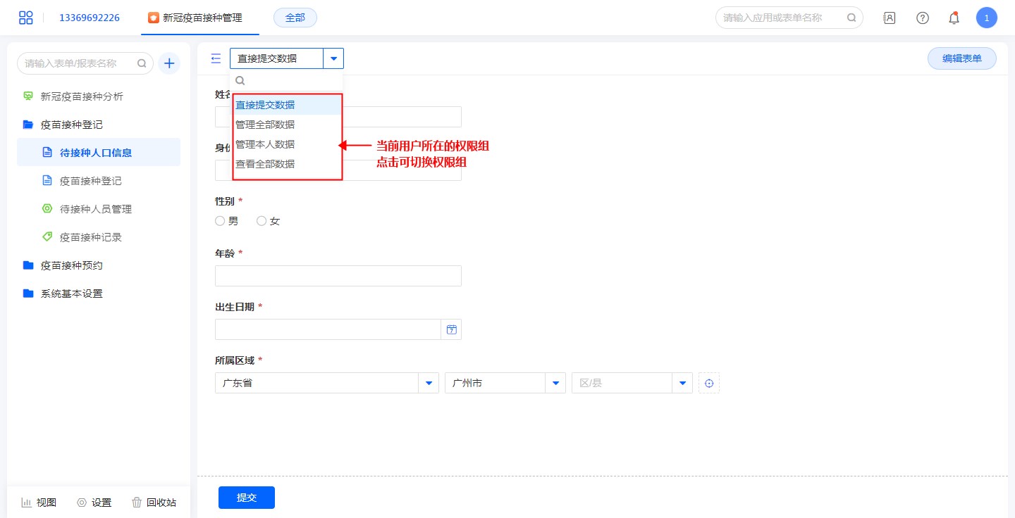
Task: Click the user avatar in top right
Action: 986,18
